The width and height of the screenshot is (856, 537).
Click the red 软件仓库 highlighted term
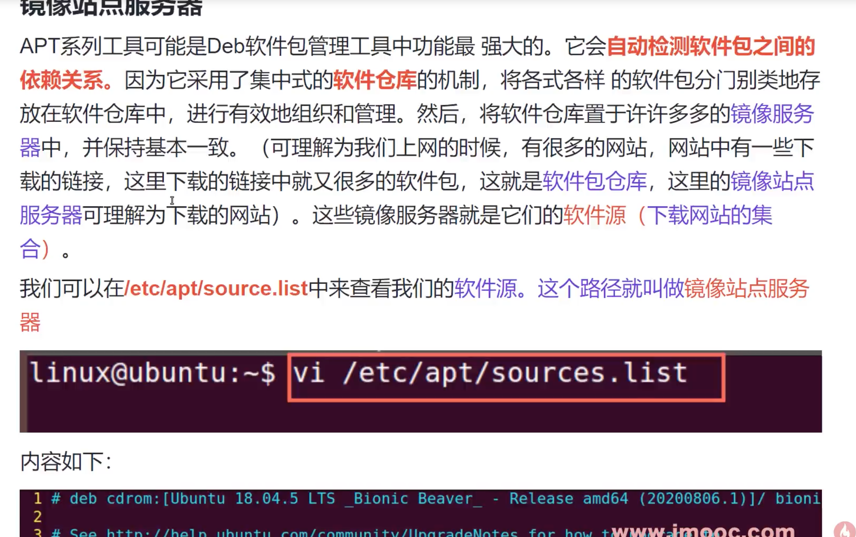click(374, 80)
